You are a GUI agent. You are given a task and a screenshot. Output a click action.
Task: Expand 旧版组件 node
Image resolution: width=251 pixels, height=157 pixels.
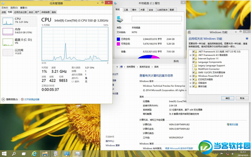tap(190, 83)
